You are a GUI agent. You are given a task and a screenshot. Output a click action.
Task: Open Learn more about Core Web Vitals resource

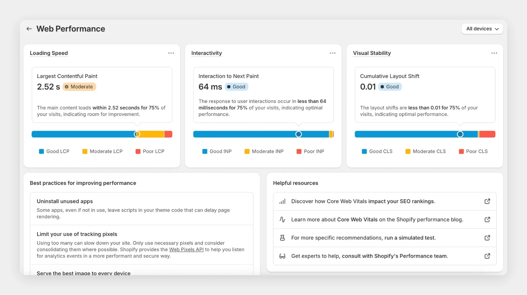[385, 220]
